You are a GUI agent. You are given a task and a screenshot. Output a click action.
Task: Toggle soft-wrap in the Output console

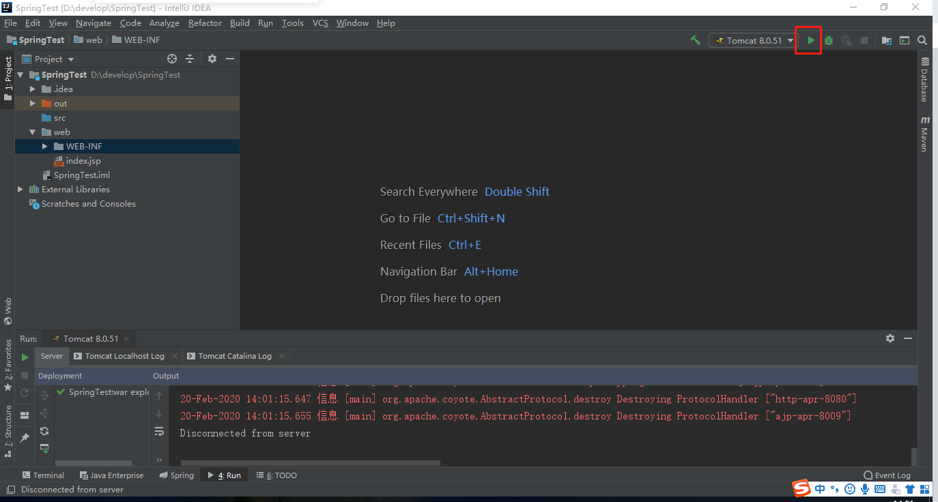[x=159, y=431]
